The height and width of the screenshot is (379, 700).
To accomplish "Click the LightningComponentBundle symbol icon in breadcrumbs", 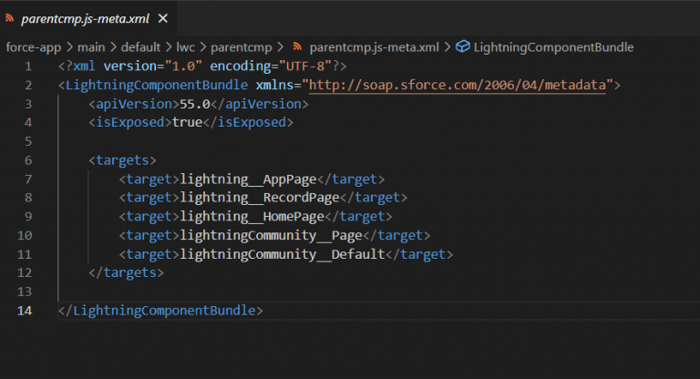I will click(x=462, y=46).
